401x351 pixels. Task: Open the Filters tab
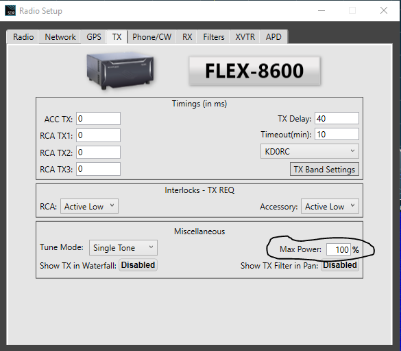pyautogui.click(x=214, y=37)
